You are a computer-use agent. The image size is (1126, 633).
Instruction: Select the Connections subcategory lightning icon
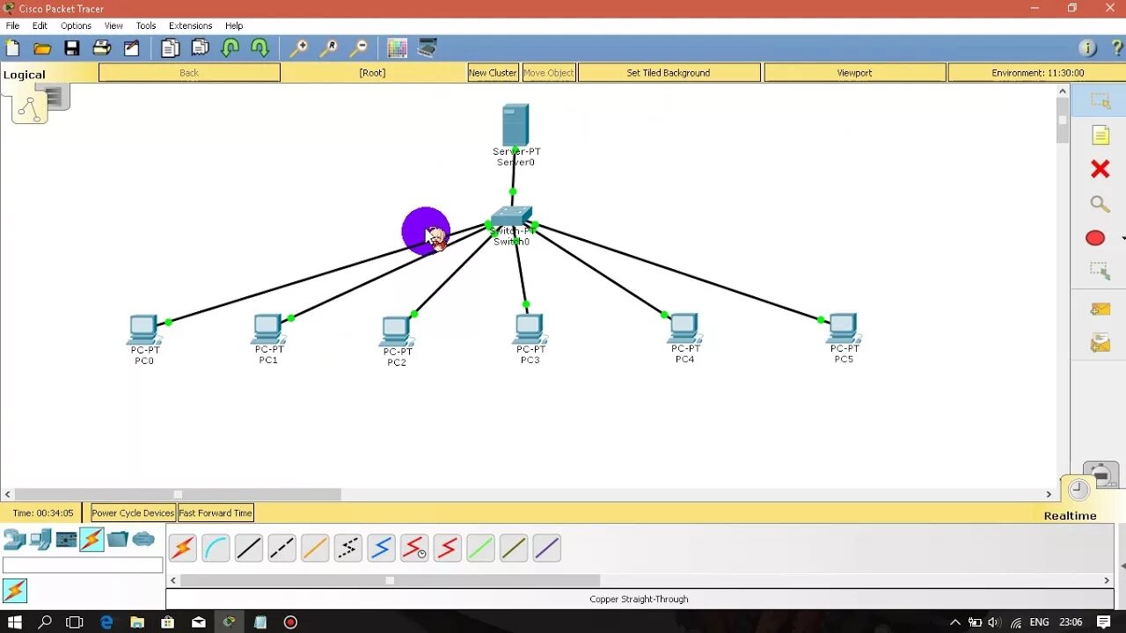tap(15, 591)
